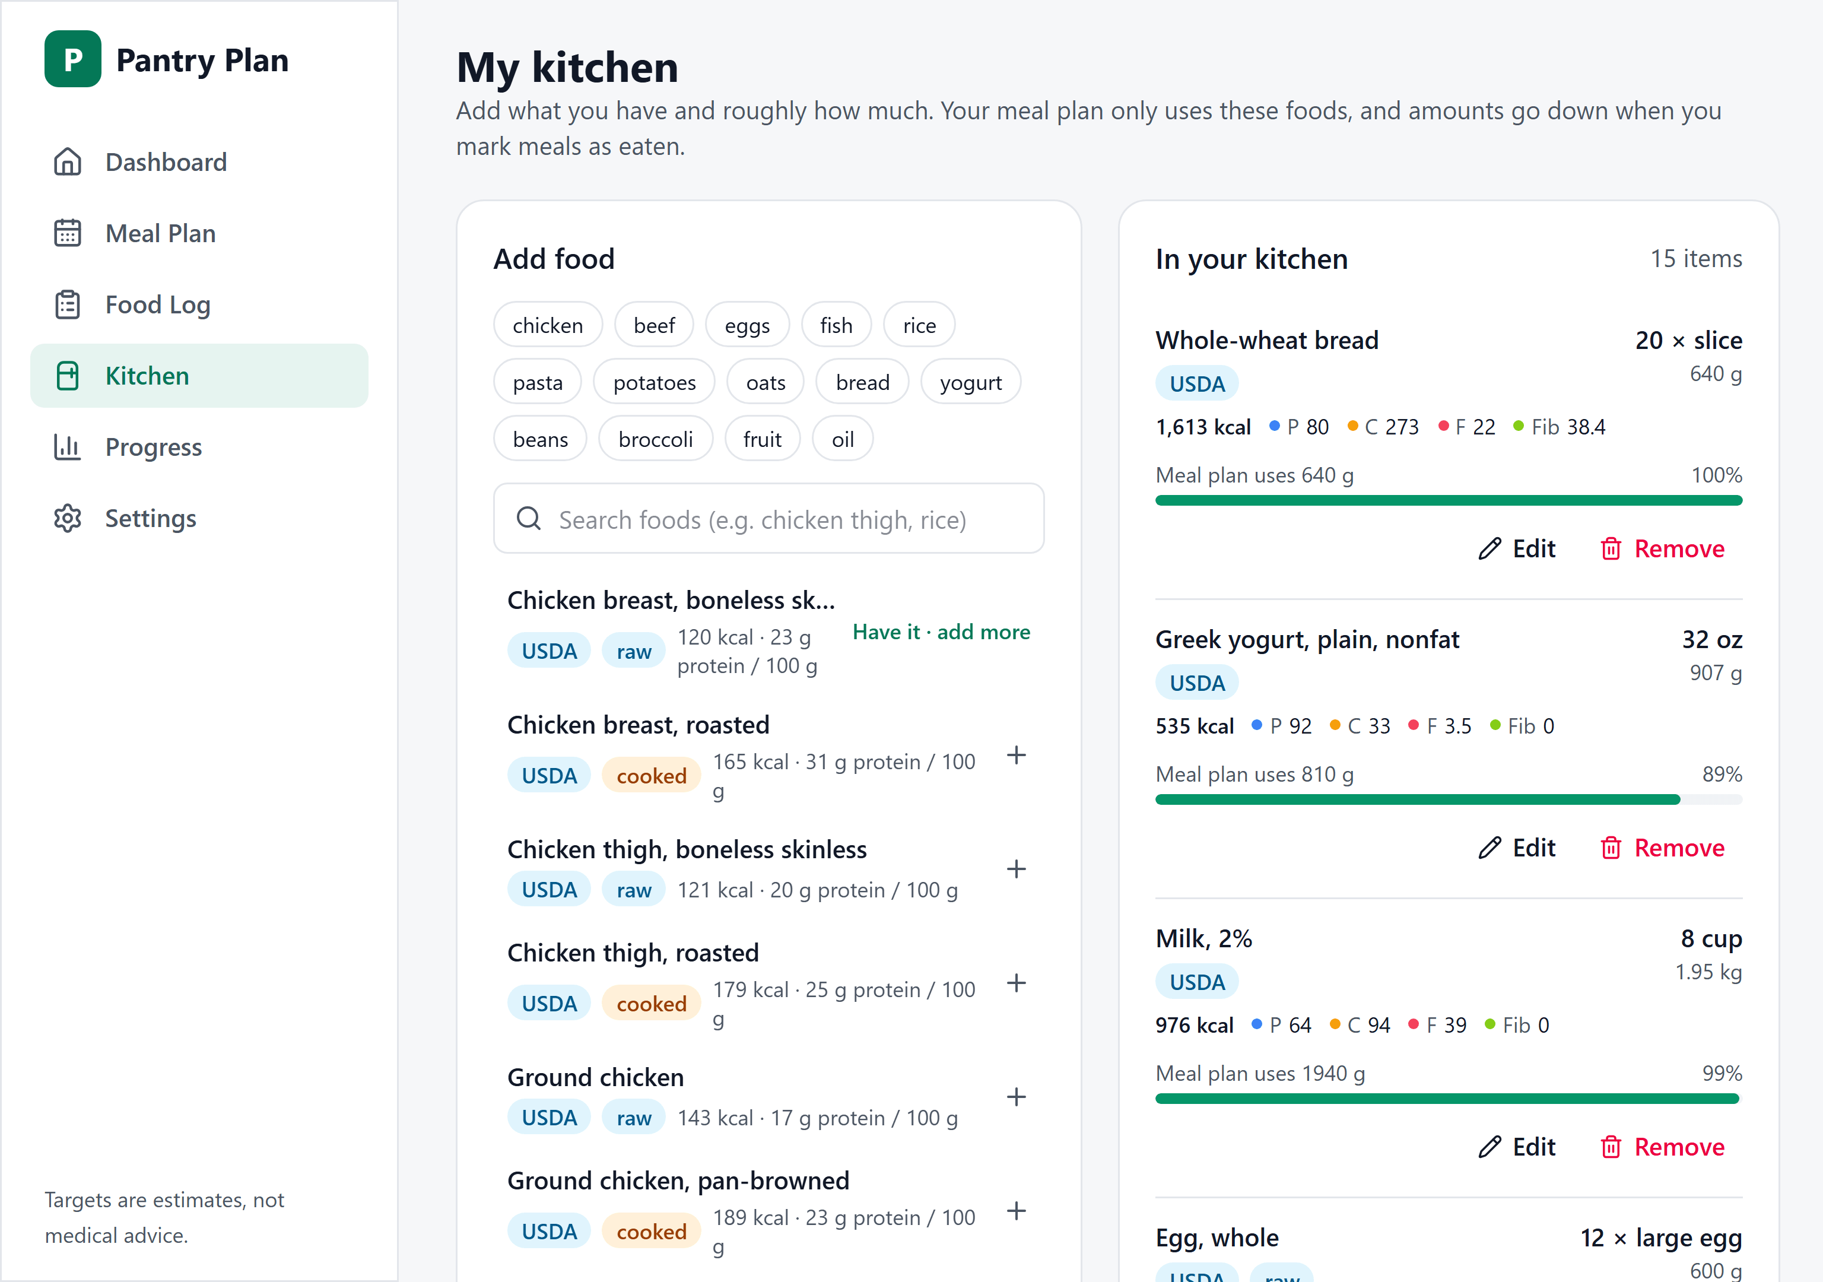Pick the oil chip
The image size is (1823, 1282).
(x=843, y=439)
